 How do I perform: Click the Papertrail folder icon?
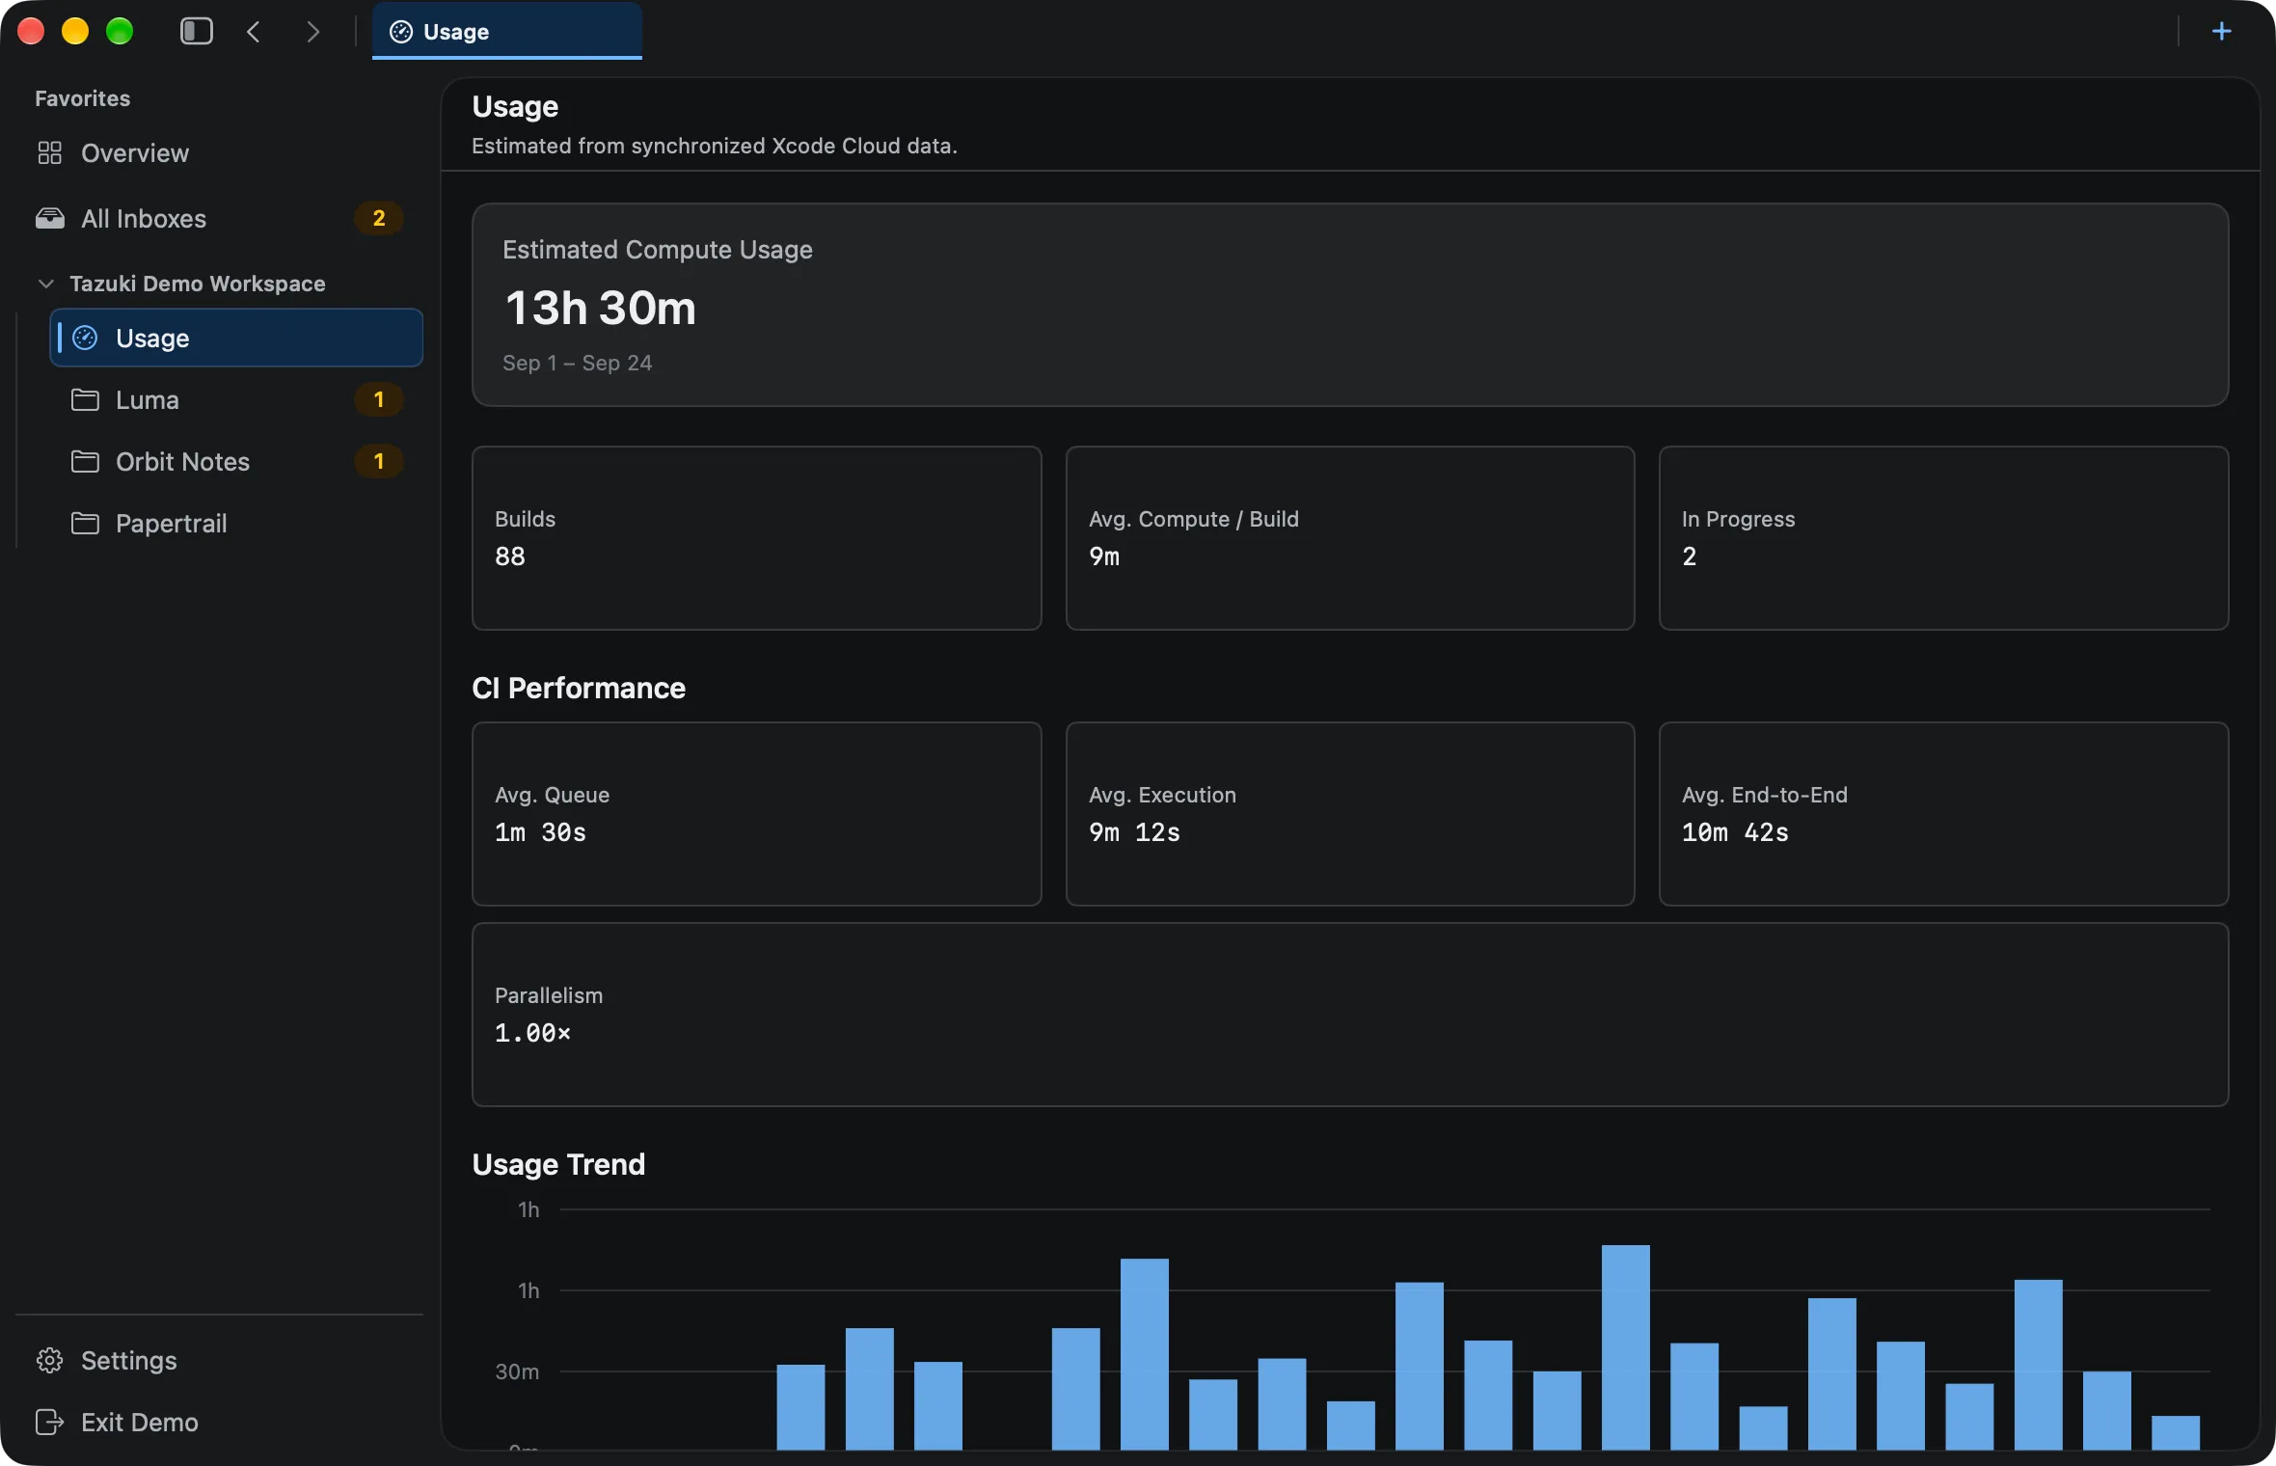85,523
